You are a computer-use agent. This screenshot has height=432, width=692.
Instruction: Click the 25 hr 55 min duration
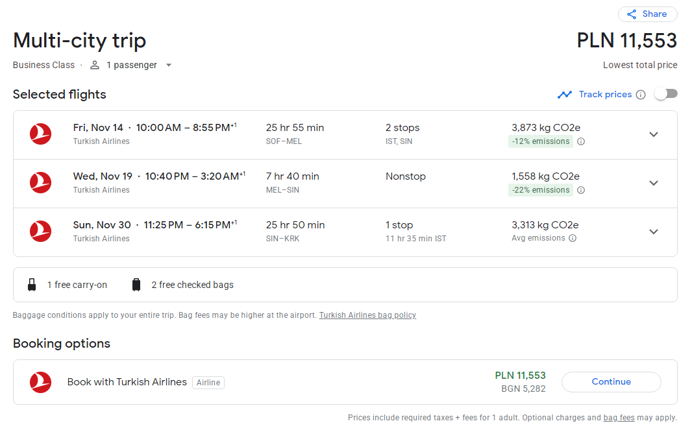(295, 128)
